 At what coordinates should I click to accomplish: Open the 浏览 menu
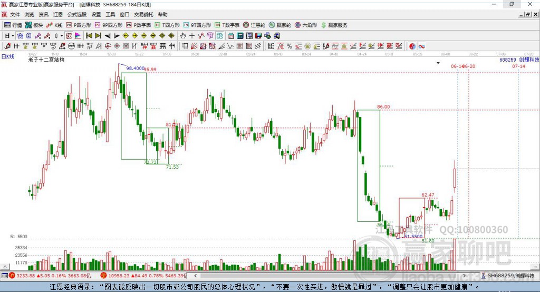(30, 14)
